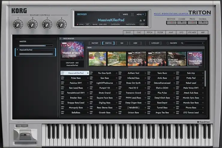Screen dimensions: 222x148
Task: Select the Trance Attack cover in the bank strip
Action: [x=195, y=59]
